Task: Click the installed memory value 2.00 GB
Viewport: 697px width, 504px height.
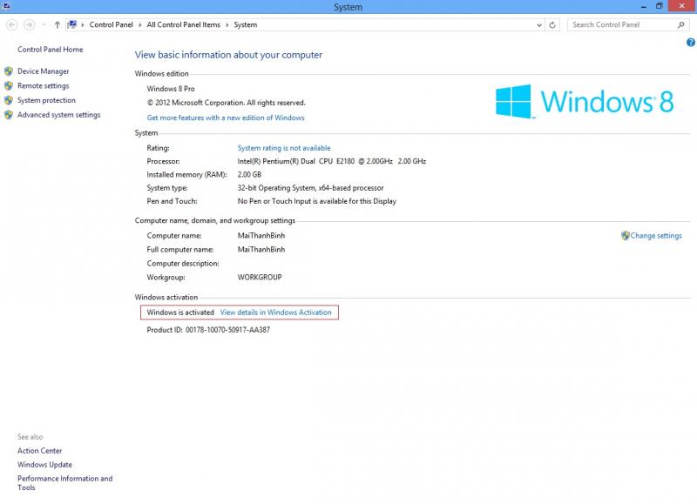Action: coord(249,174)
